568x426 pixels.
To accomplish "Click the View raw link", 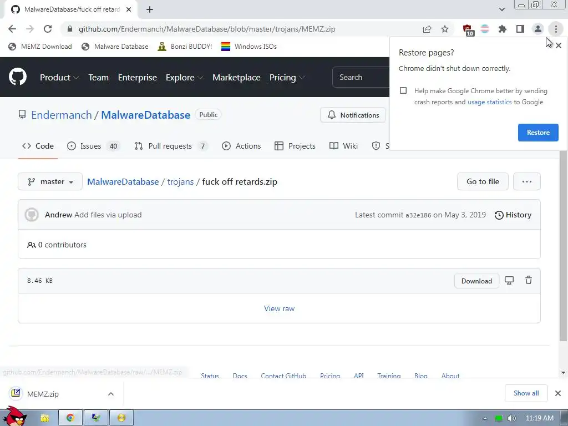I will click(280, 308).
